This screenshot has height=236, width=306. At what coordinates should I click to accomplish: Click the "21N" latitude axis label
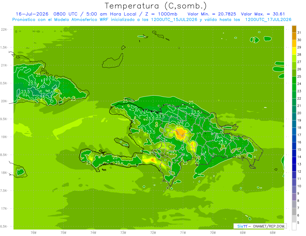coord(4,65)
